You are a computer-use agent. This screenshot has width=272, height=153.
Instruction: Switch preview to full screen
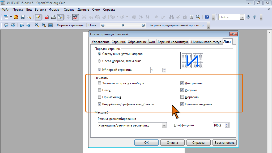tap(50, 25)
